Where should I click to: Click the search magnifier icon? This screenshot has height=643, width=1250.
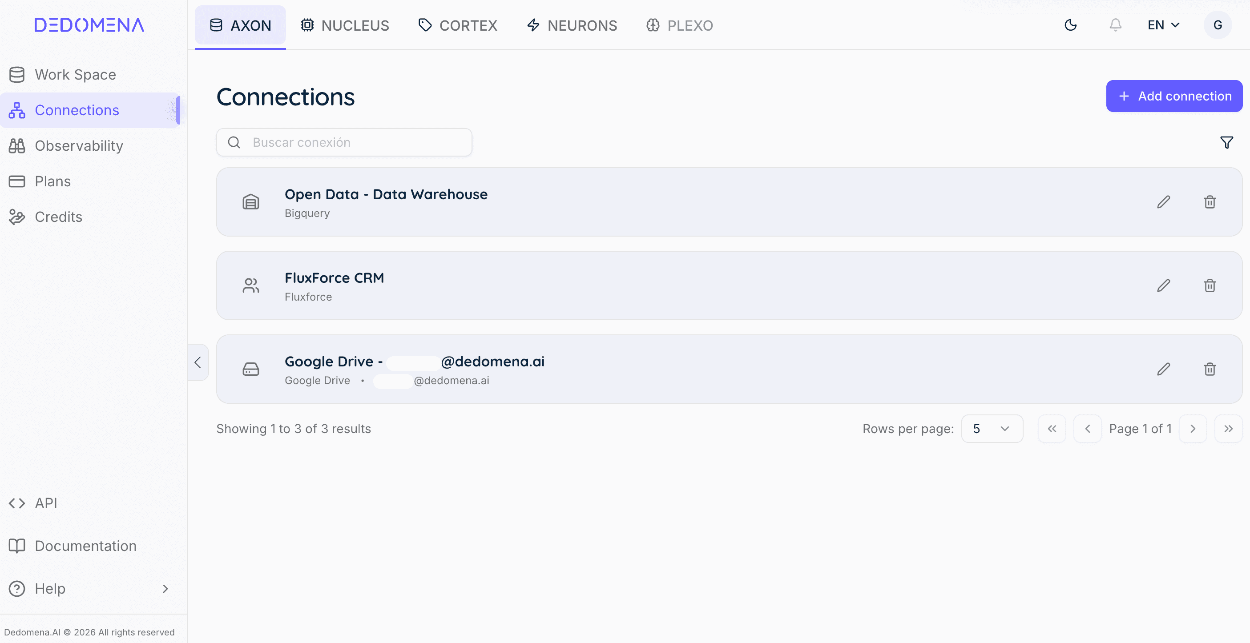click(234, 142)
